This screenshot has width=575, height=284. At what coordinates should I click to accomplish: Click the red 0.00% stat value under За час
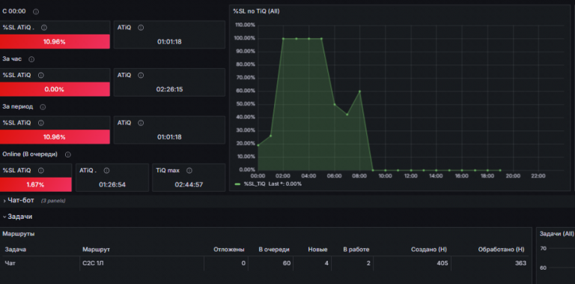pyautogui.click(x=54, y=89)
